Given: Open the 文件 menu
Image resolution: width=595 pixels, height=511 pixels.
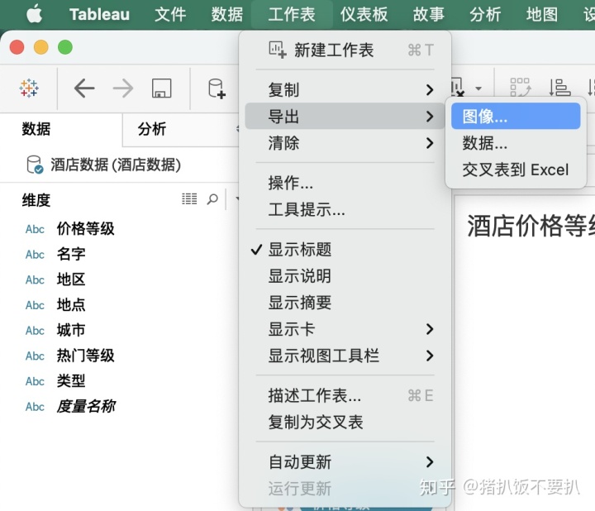Looking at the screenshot, I should pyautogui.click(x=170, y=14).
